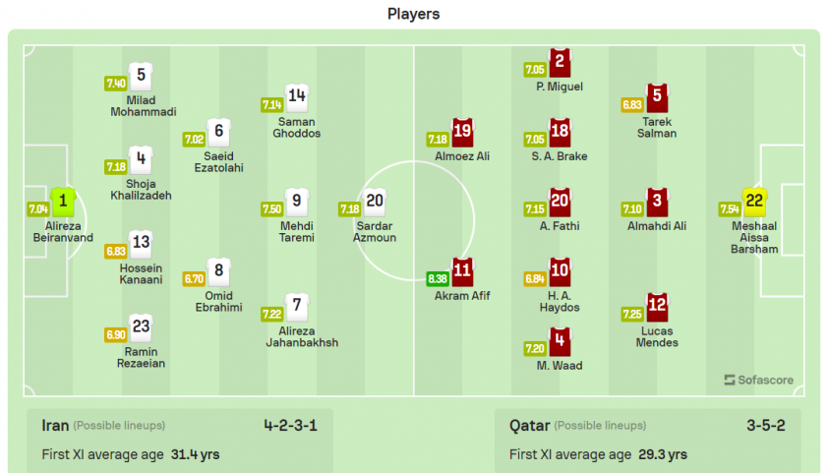Click the Qatar team name

[x=530, y=426]
